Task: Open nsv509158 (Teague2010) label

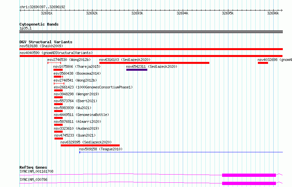Action: pos(101,149)
